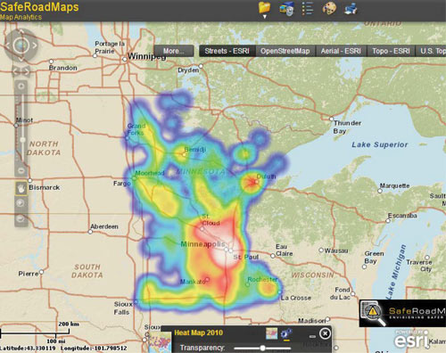Open the color palette tool

coord(329,8)
